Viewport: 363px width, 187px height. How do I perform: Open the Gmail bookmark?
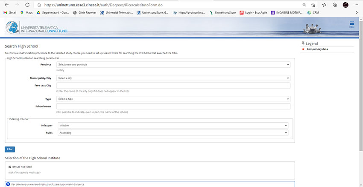(x=10, y=13)
